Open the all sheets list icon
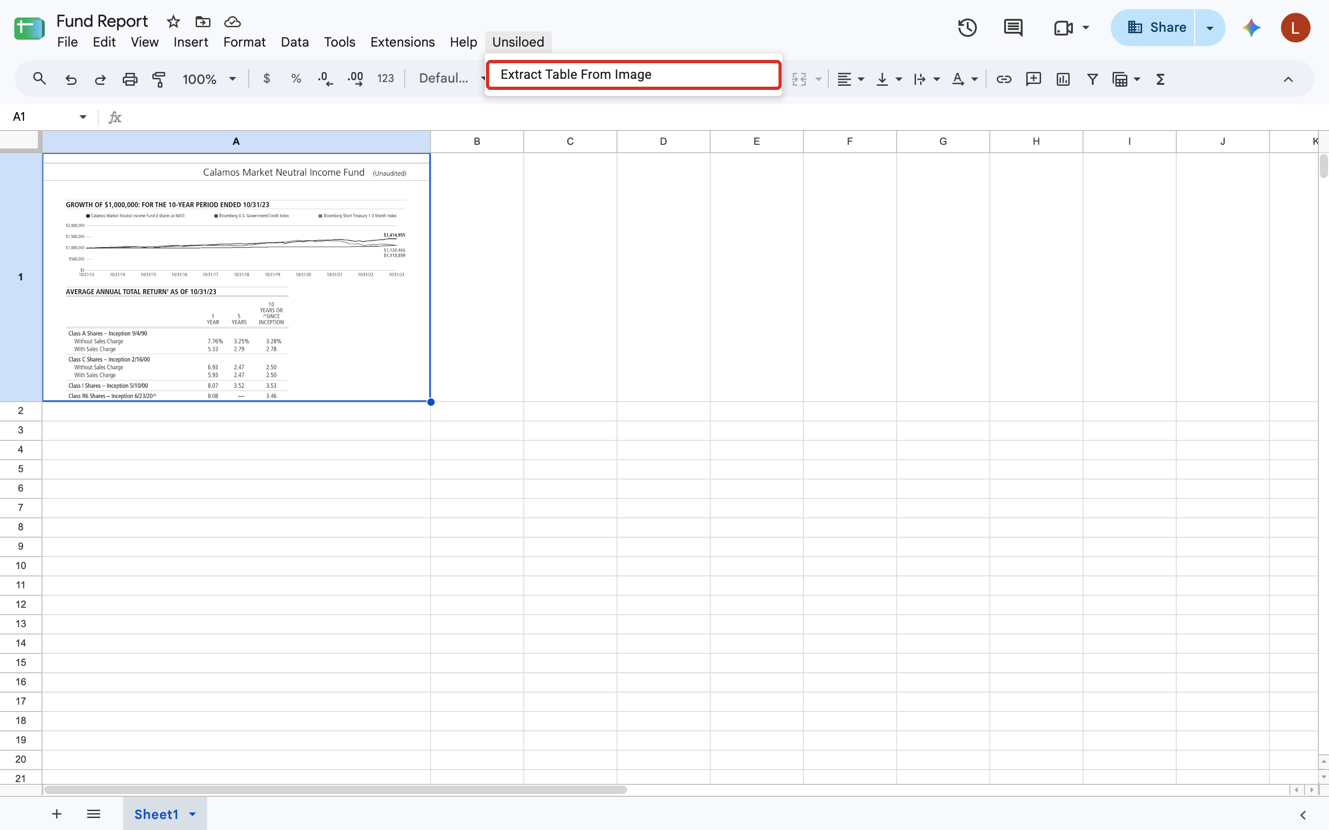The image size is (1329, 830). click(x=93, y=813)
